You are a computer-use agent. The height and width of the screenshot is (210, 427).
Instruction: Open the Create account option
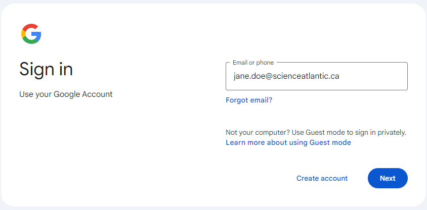pyautogui.click(x=322, y=178)
